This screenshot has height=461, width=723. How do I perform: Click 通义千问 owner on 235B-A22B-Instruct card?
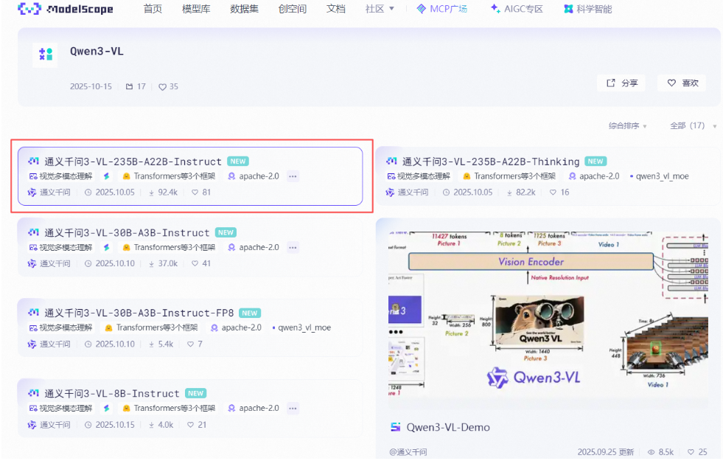49,193
